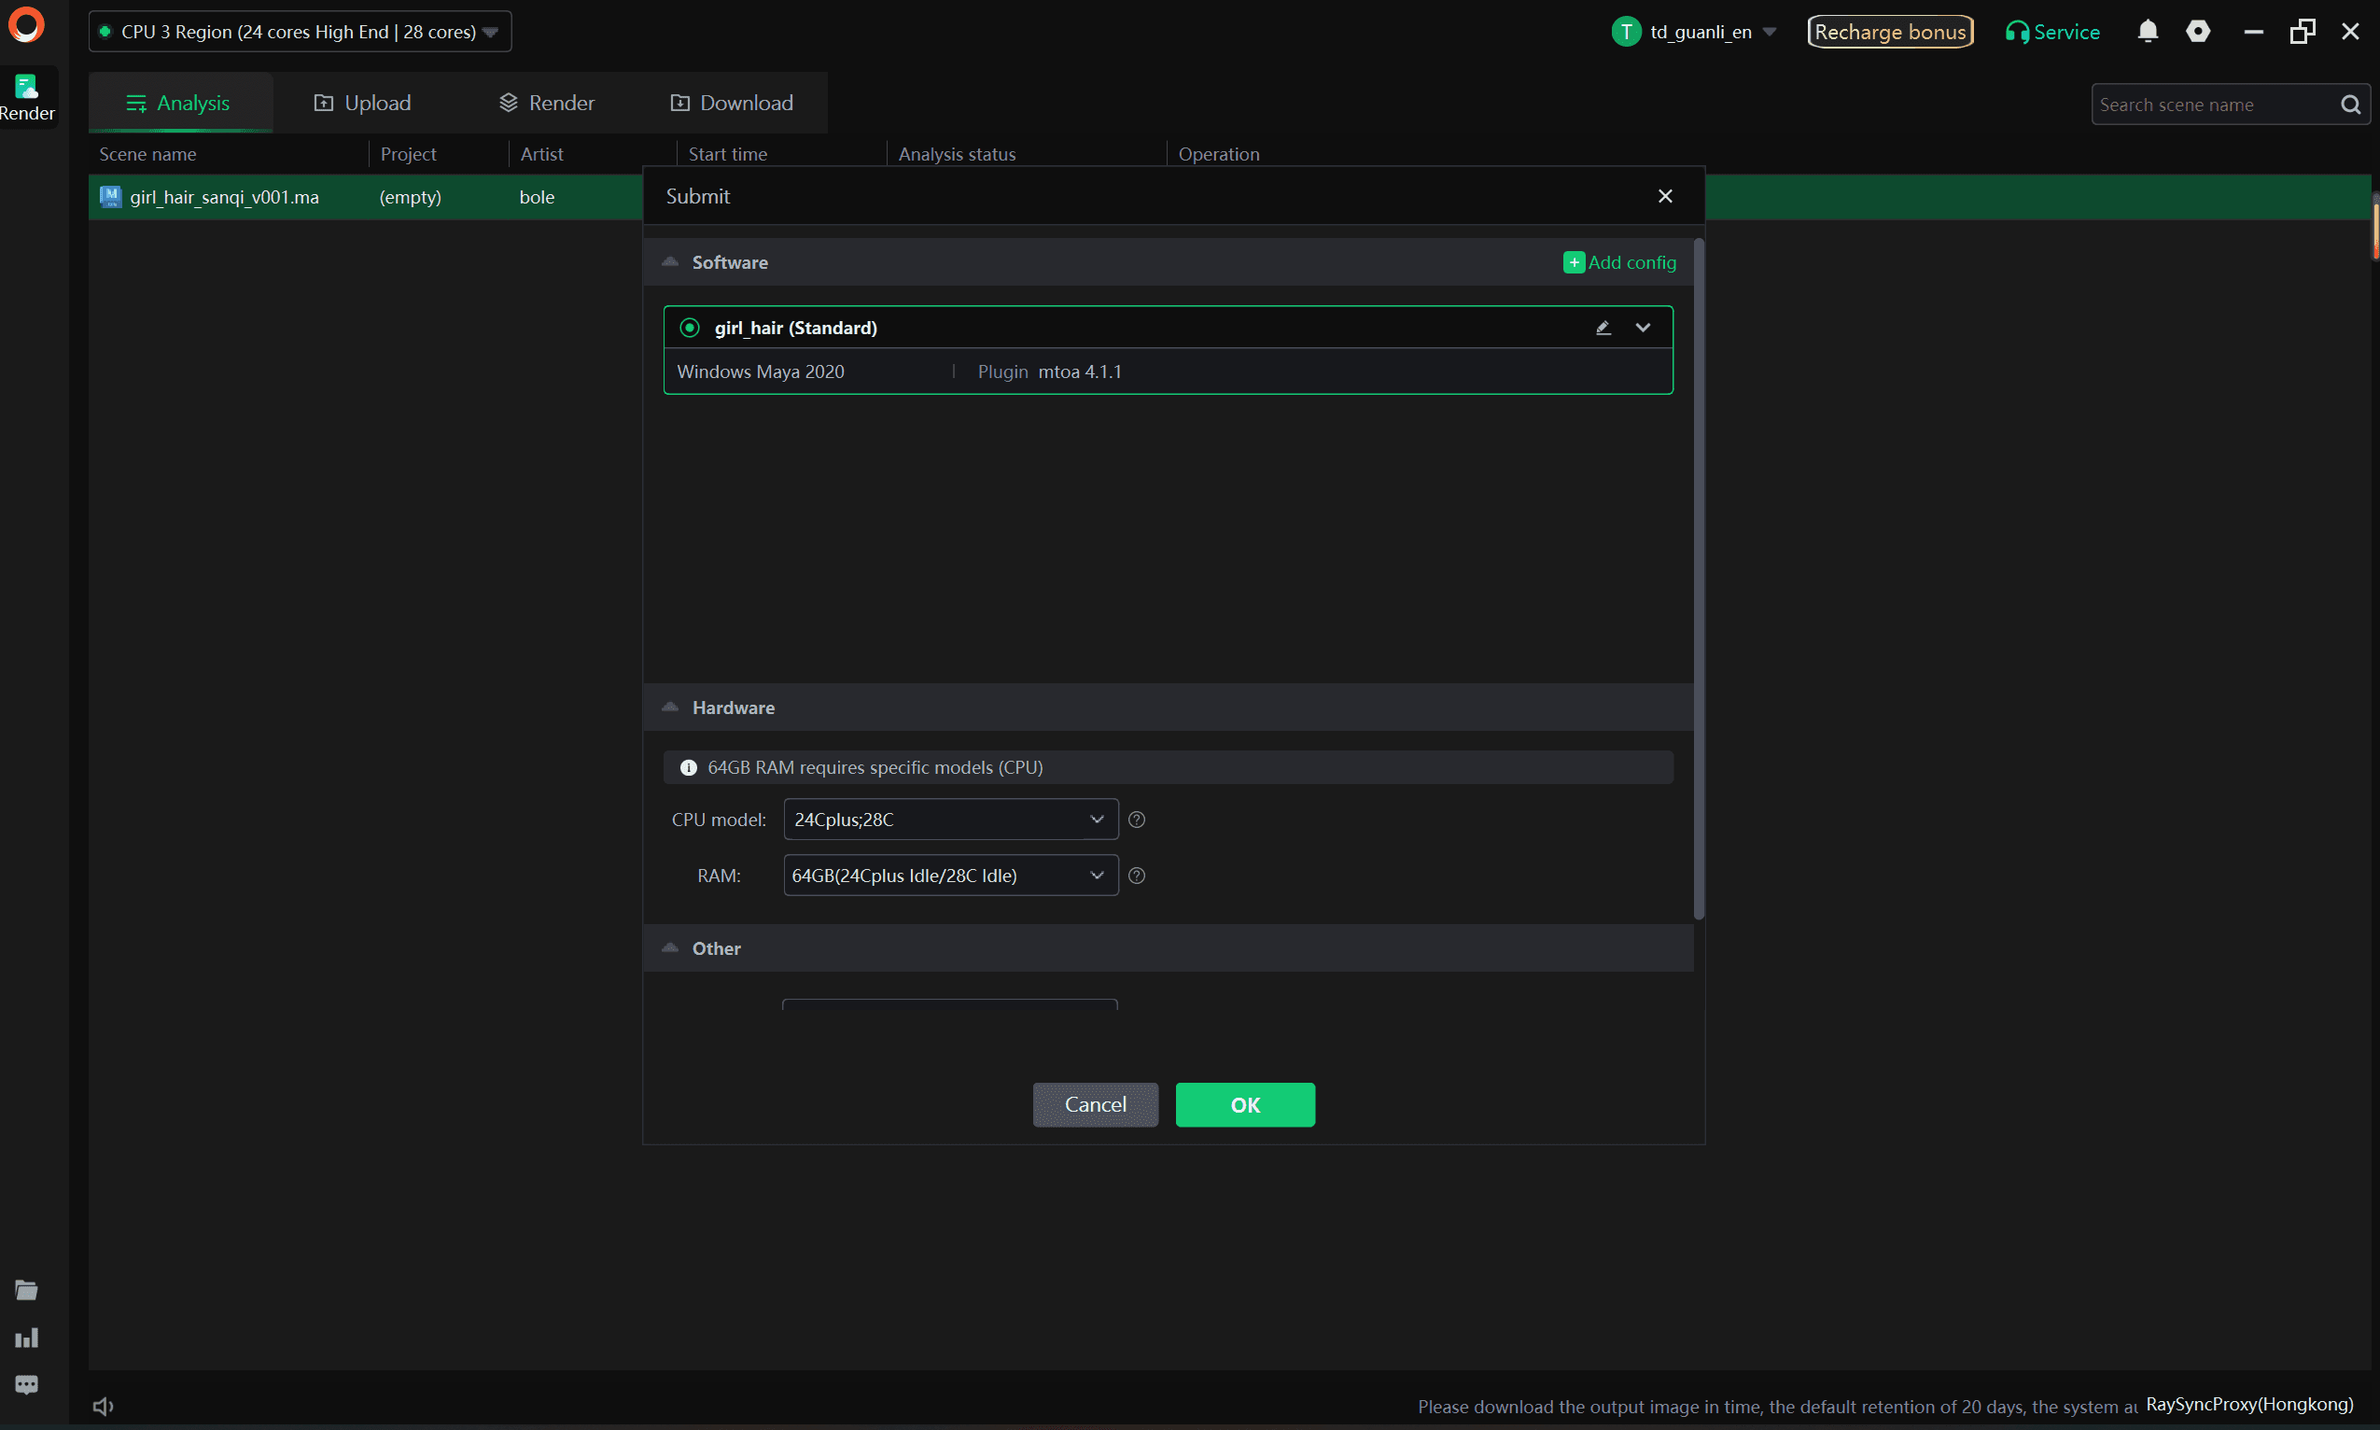Click the edit pencil icon for girl_hair config
This screenshot has width=2380, height=1430.
click(x=1603, y=328)
